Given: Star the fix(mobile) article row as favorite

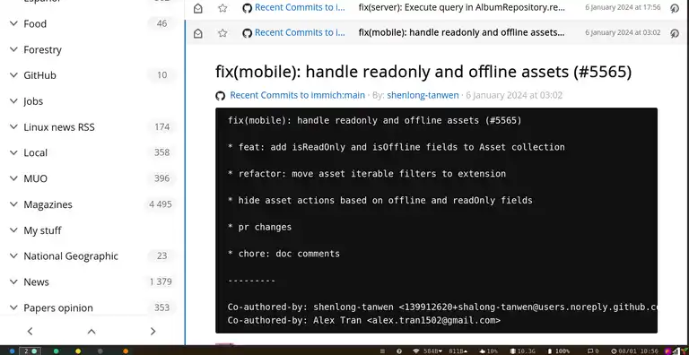Looking at the screenshot, I should pyautogui.click(x=222, y=33).
